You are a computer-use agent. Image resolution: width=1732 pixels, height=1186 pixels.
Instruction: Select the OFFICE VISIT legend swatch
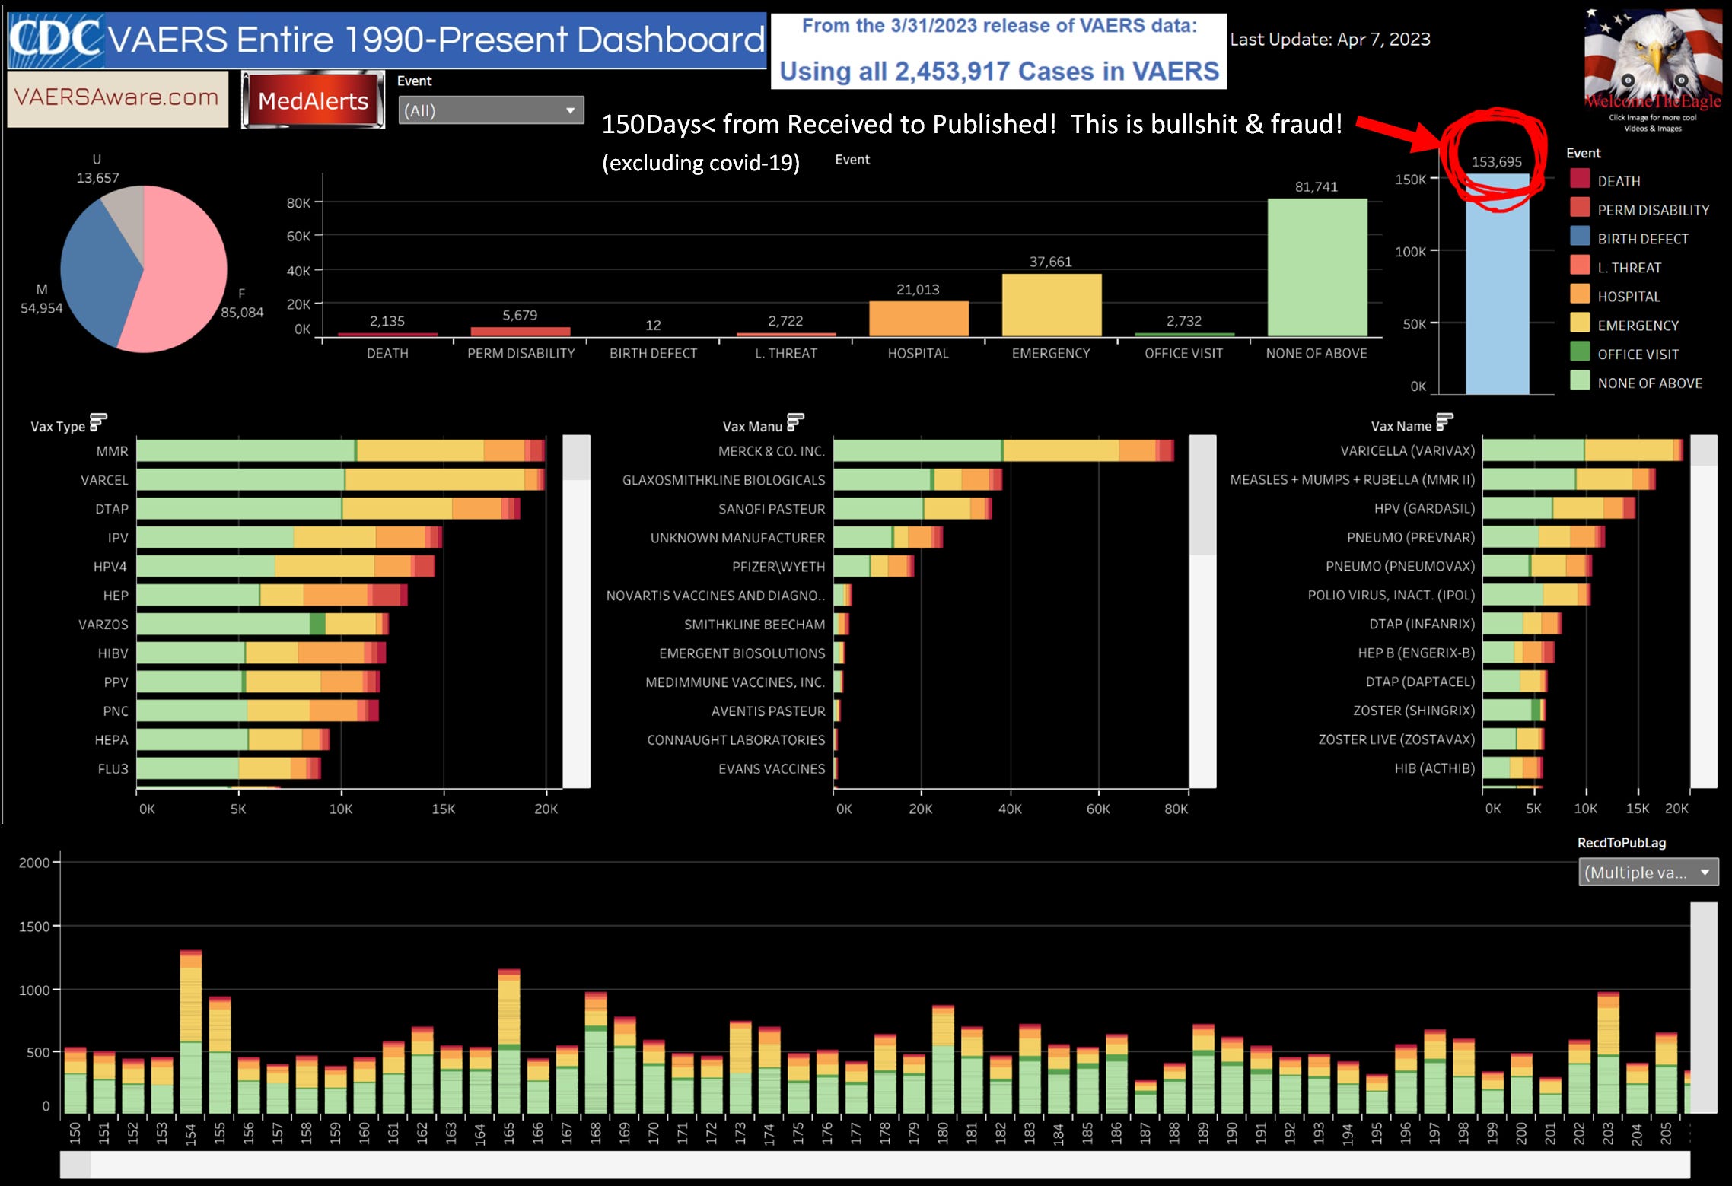(1580, 353)
